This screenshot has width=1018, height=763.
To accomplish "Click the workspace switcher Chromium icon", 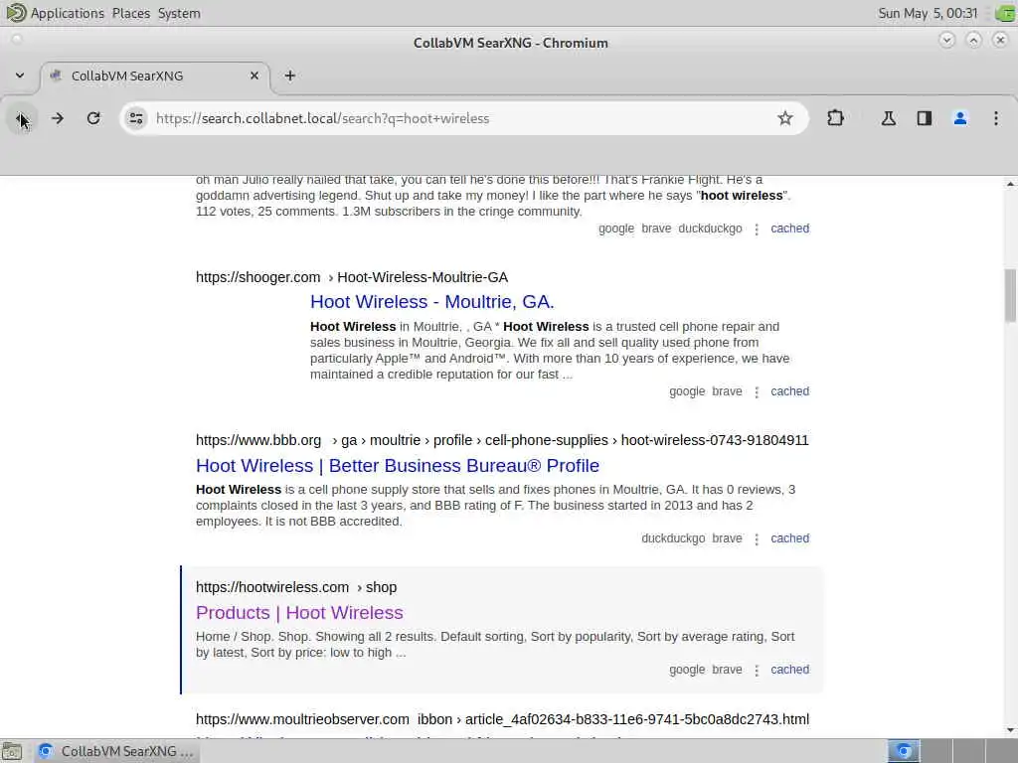I will [x=903, y=751].
